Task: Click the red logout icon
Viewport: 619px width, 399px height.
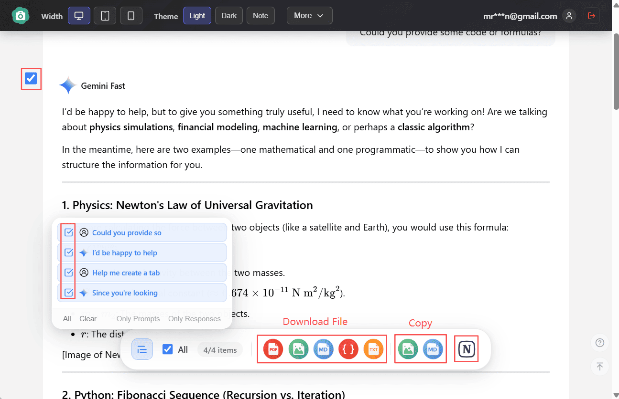Action: [591, 16]
